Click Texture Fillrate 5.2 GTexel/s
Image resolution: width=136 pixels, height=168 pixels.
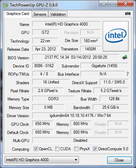pyautogui.click(x=111, y=91)
